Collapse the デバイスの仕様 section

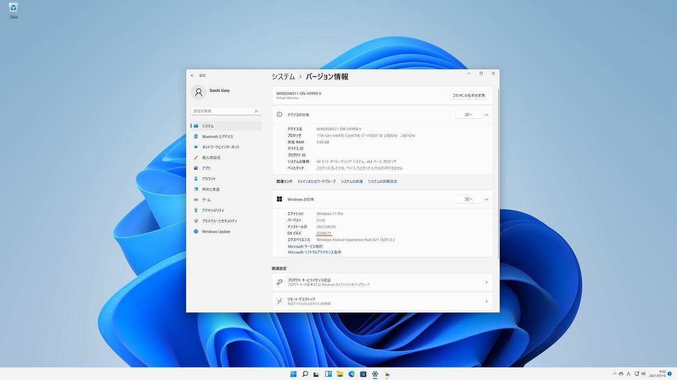pos(486,114)
